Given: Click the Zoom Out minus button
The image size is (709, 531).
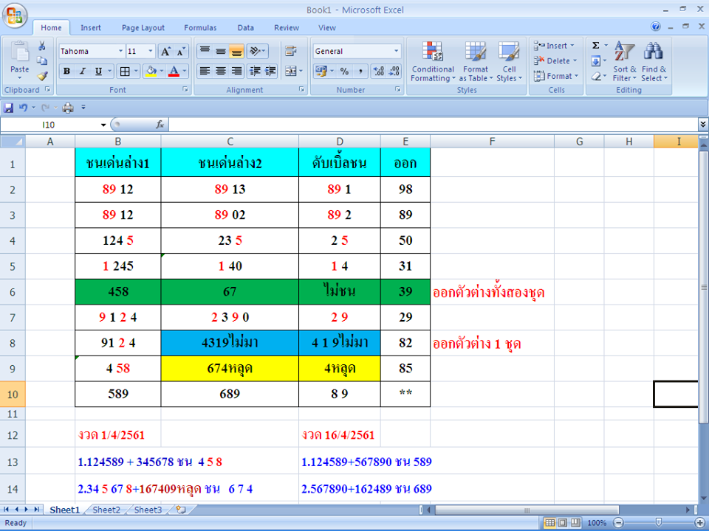Looking at the screenshot, I should tap(618, 523).
